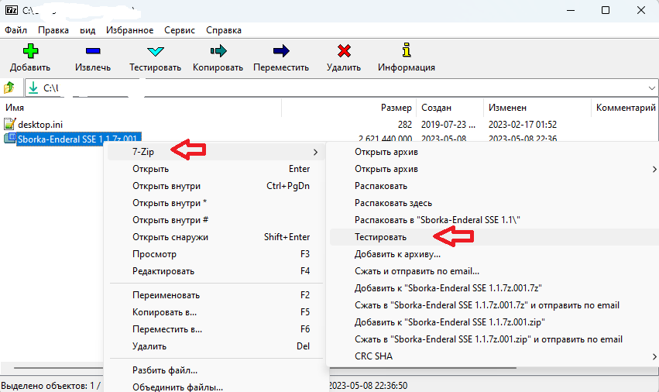Click the yellow Information icon
The image size is (659, 392).
[406, 52]
